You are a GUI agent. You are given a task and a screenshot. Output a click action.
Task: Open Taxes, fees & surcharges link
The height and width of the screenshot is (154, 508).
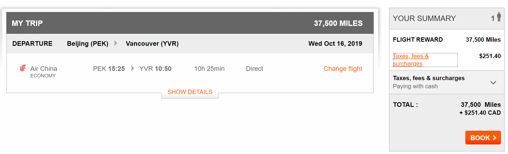[x=411, y=60]
